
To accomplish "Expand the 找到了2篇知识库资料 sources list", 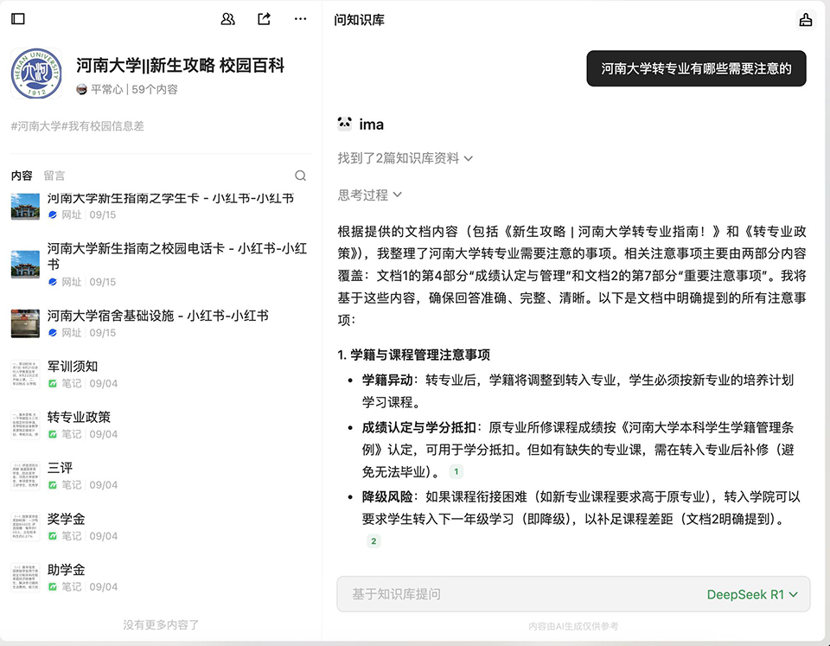I will point(405,158).
